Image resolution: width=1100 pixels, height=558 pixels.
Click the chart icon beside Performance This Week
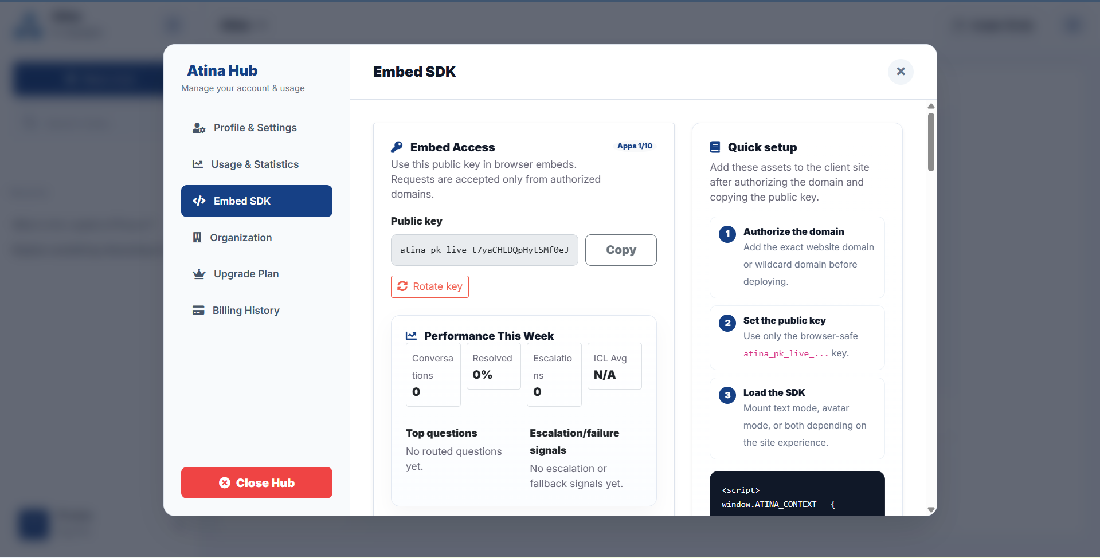411,336
